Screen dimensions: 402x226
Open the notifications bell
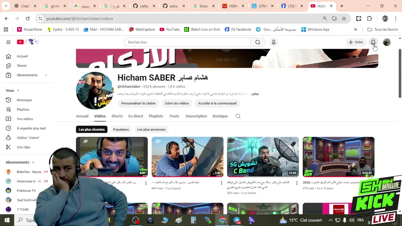(x=373, y=42)
